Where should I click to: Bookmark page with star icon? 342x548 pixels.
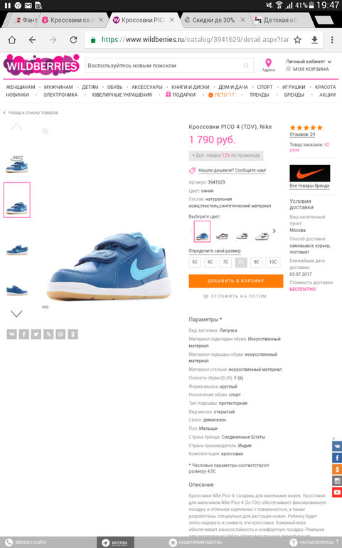[x=297, y=40]
